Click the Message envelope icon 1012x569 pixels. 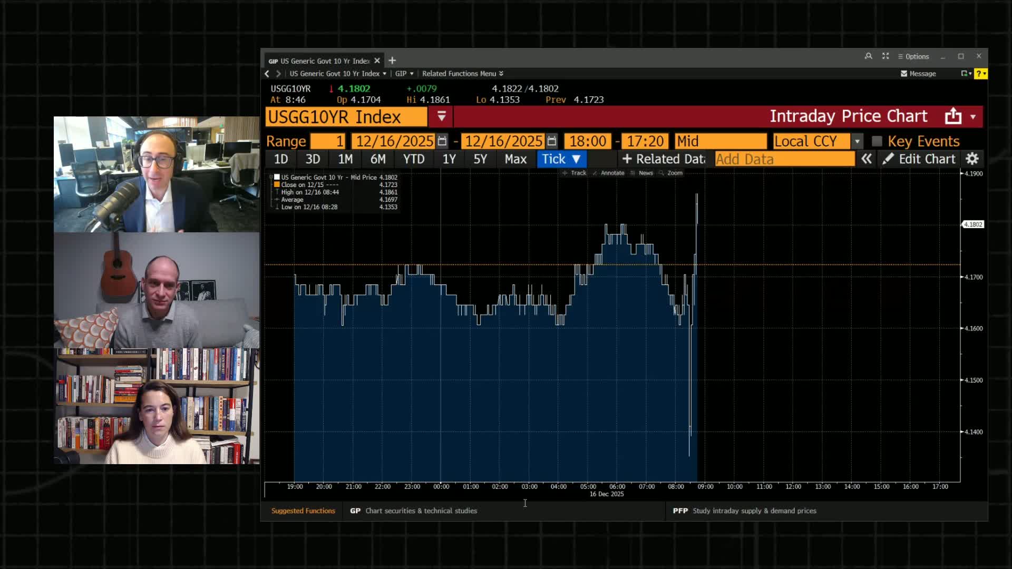(903, 74)
